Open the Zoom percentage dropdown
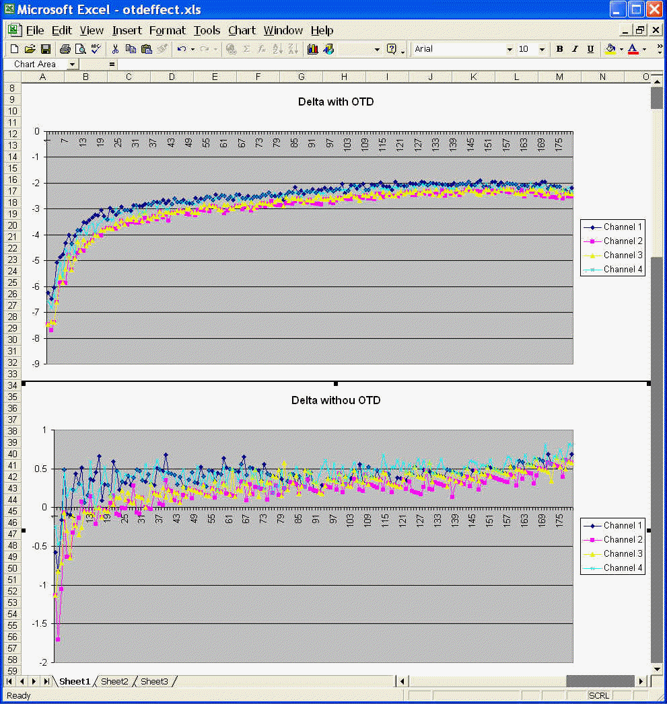Image resolution: width=667 pixels, height=704 pixels. point(377,49)
